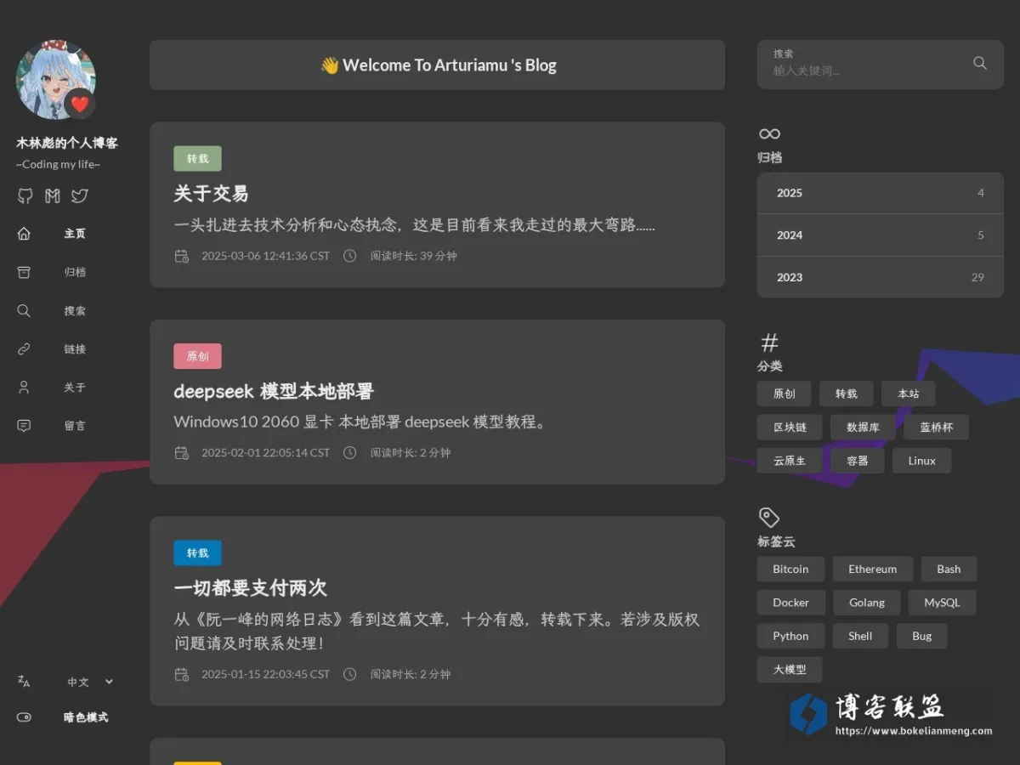Click the person icon beside 关于
The height and width of the screenshot is (765, 1020).
click(x=24, y=388)
